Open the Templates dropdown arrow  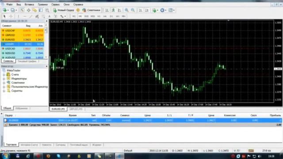[174, 10]
